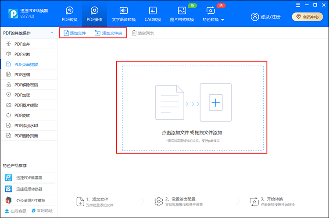Expand the 特色转换 dropdown arrow
The image size is (329, 218).
pyautogui.click(x=222, y=20)
